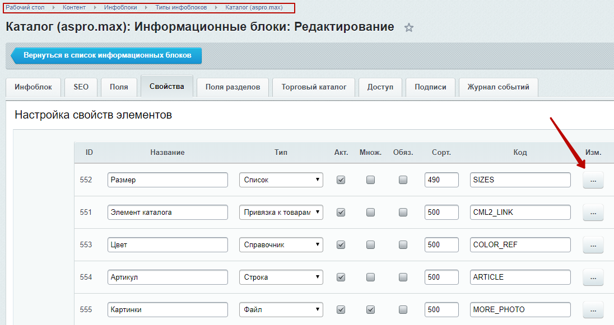Switch to the Доступ tab
The image size is (614, 325).
pyautogui.click(x=380, y=87)
